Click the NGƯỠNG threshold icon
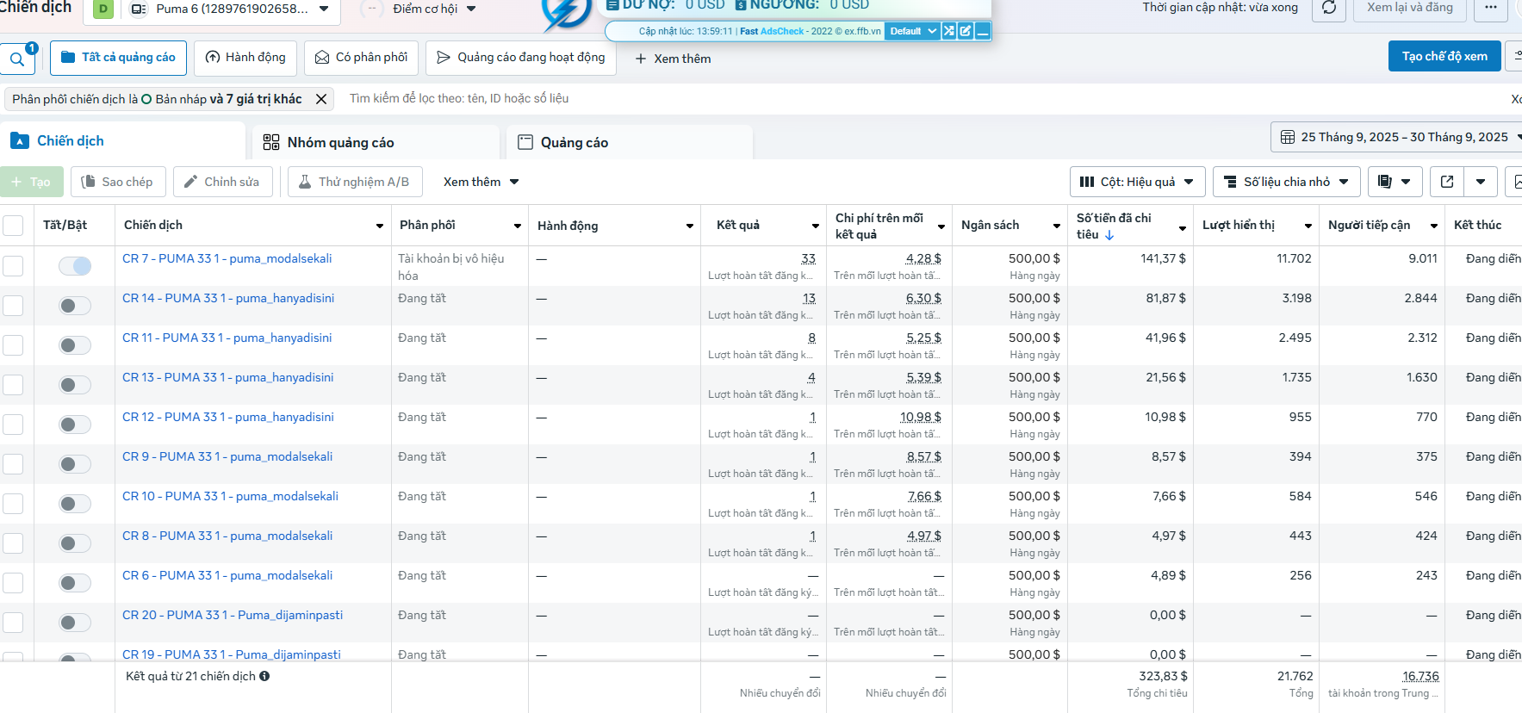This screenshot has width=1522, height=713. pyautogui.click(x=741, y=5)
